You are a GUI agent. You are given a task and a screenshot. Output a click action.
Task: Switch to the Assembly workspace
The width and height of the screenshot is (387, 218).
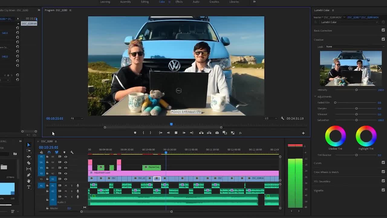[x=125, y=2]
